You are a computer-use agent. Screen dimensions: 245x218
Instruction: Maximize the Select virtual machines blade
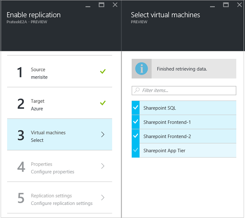pyautogui.click(x=226, y=5)
